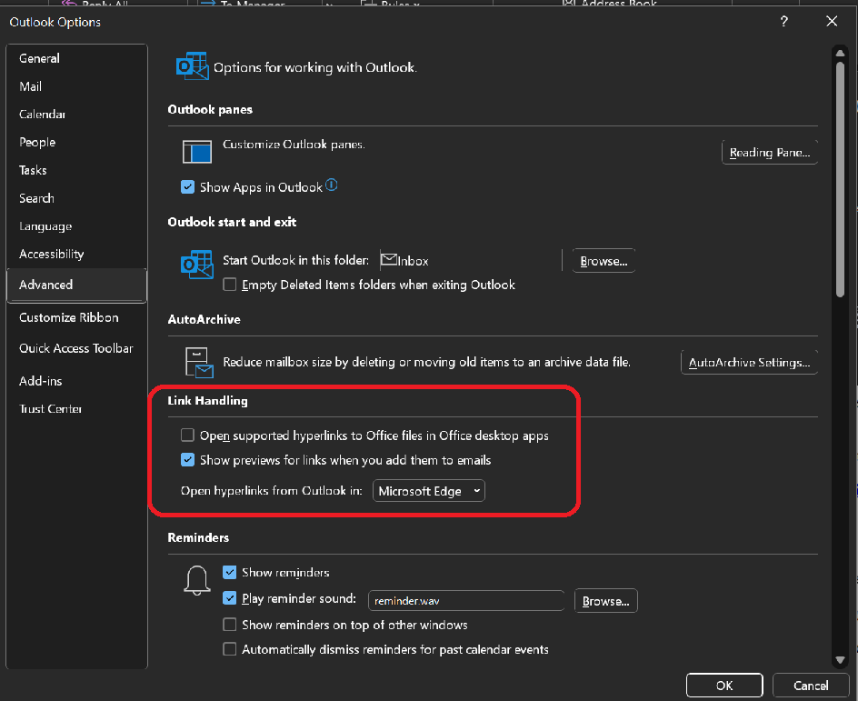Switch to the Search category

[76, 198]
